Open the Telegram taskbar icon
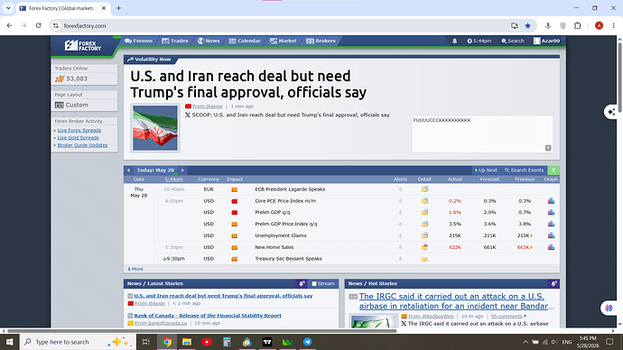The width and height of the screenshot is (623, 350). [308, 342]
